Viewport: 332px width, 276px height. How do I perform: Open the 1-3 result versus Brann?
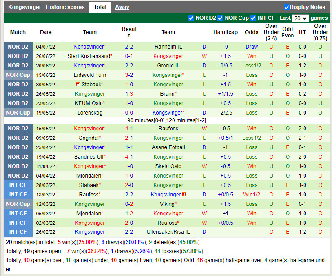(x=129, y=94)
